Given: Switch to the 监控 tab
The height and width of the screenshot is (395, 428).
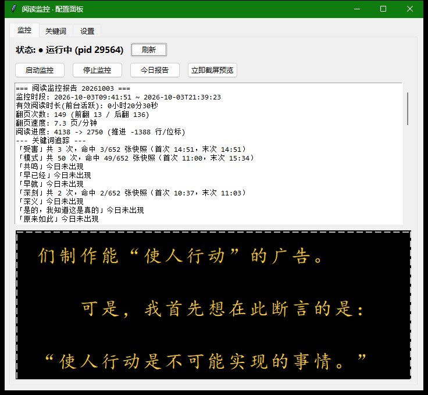Looking at the screenshot, I should [24, 30].
